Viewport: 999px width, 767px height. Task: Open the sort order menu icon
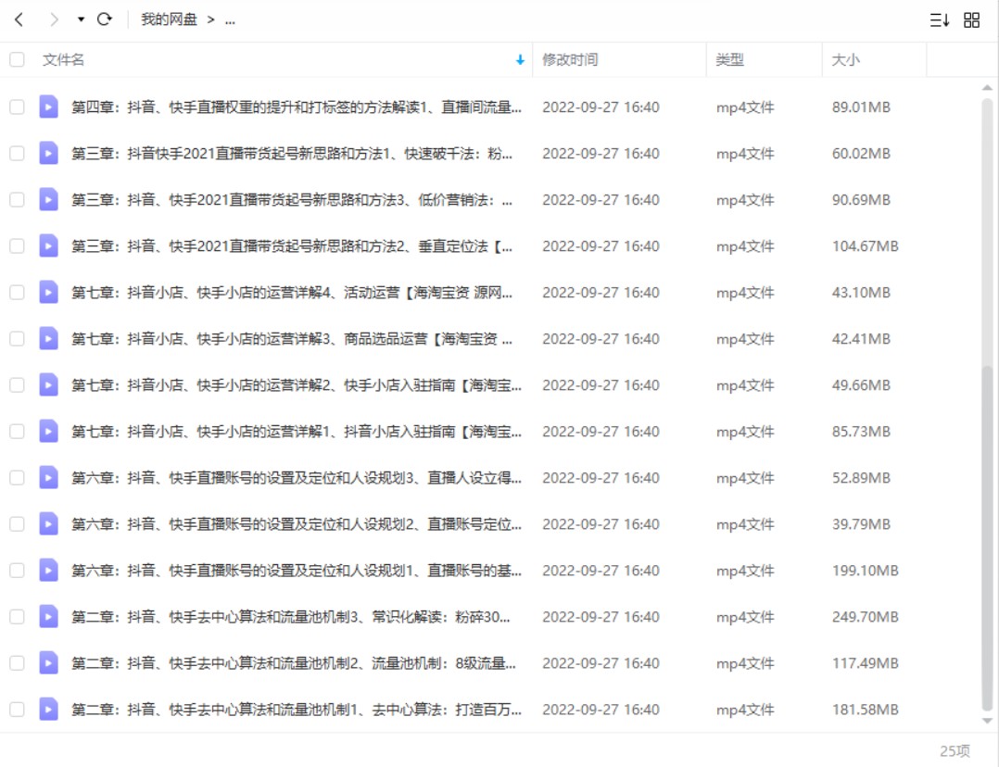[x=939, y=20]
